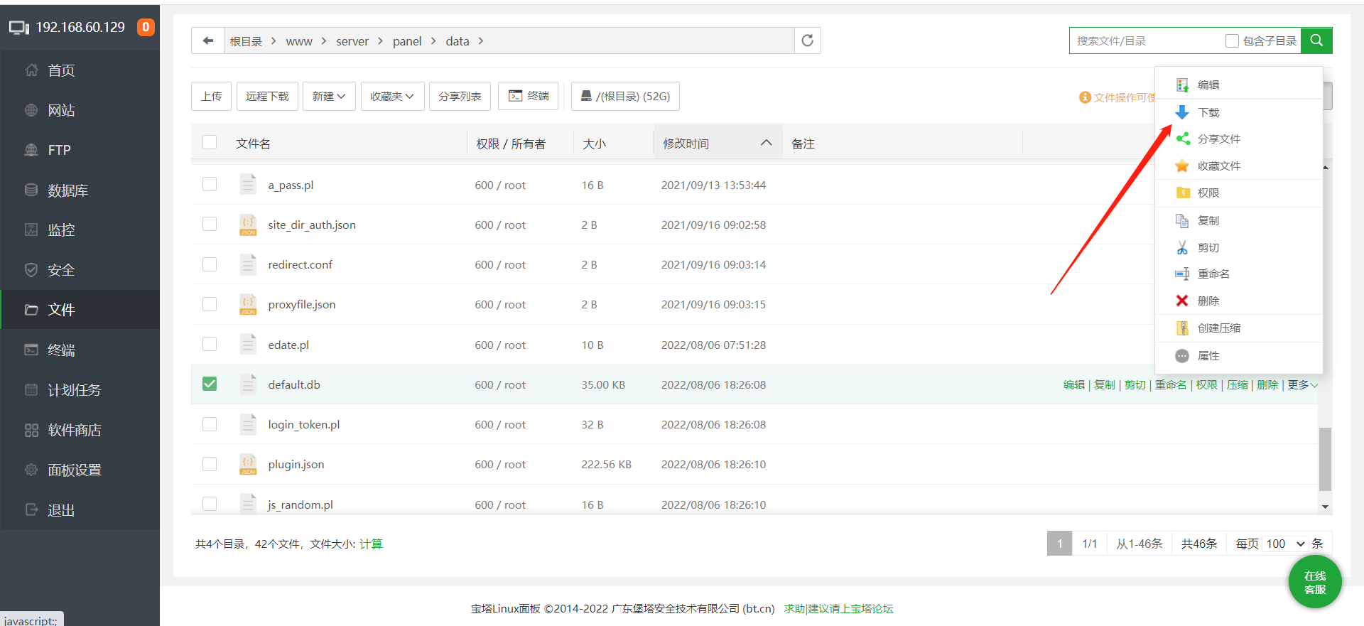Viewport: 1364px width, 626px height.
Task: Check the site_dir_auth.json row checkbox
Action: pos(210,224)
